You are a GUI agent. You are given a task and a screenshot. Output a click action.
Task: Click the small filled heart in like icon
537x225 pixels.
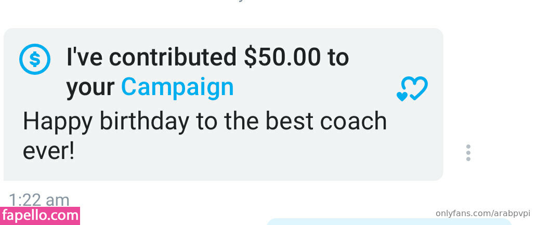402,96
